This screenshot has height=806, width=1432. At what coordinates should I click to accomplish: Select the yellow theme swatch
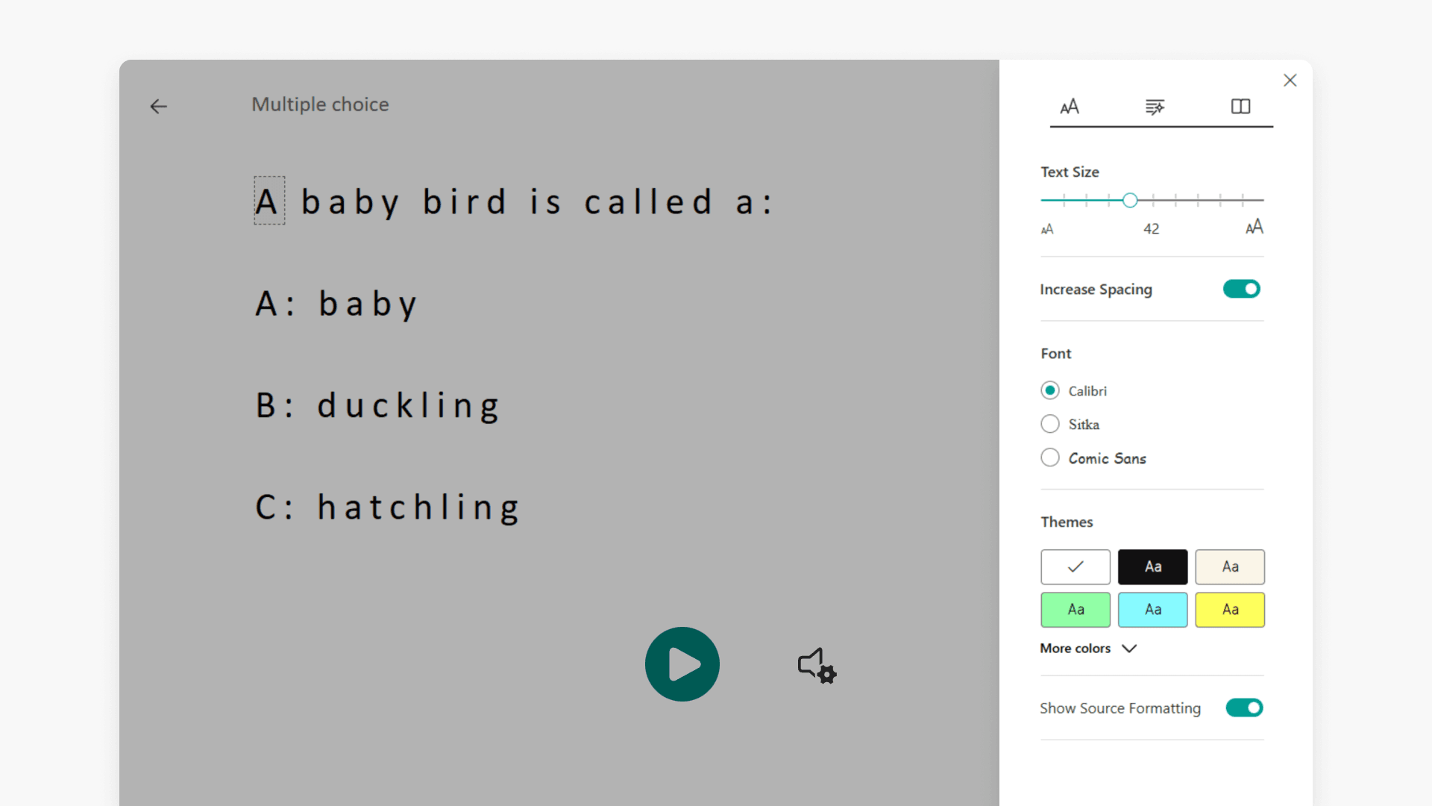[x=1229, y=610]
